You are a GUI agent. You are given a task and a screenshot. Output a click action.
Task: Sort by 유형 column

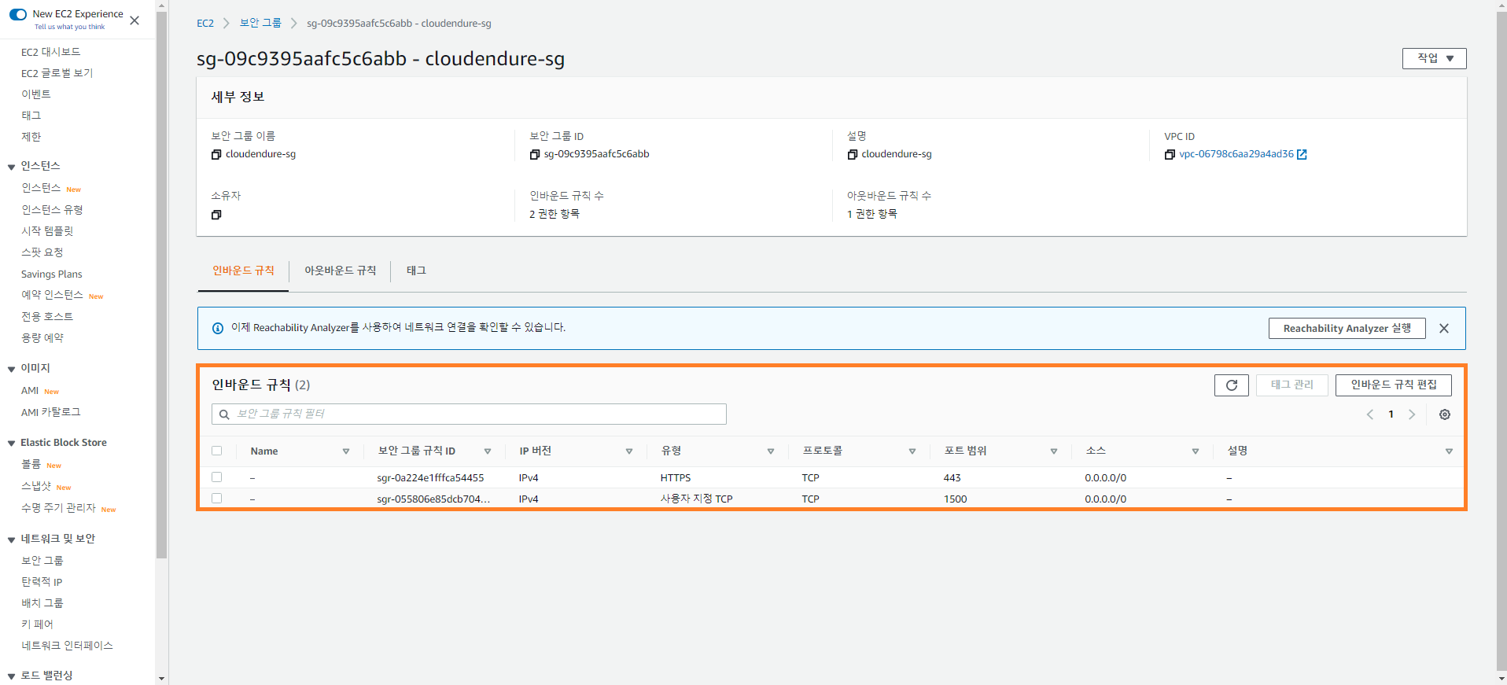[771, 451]
